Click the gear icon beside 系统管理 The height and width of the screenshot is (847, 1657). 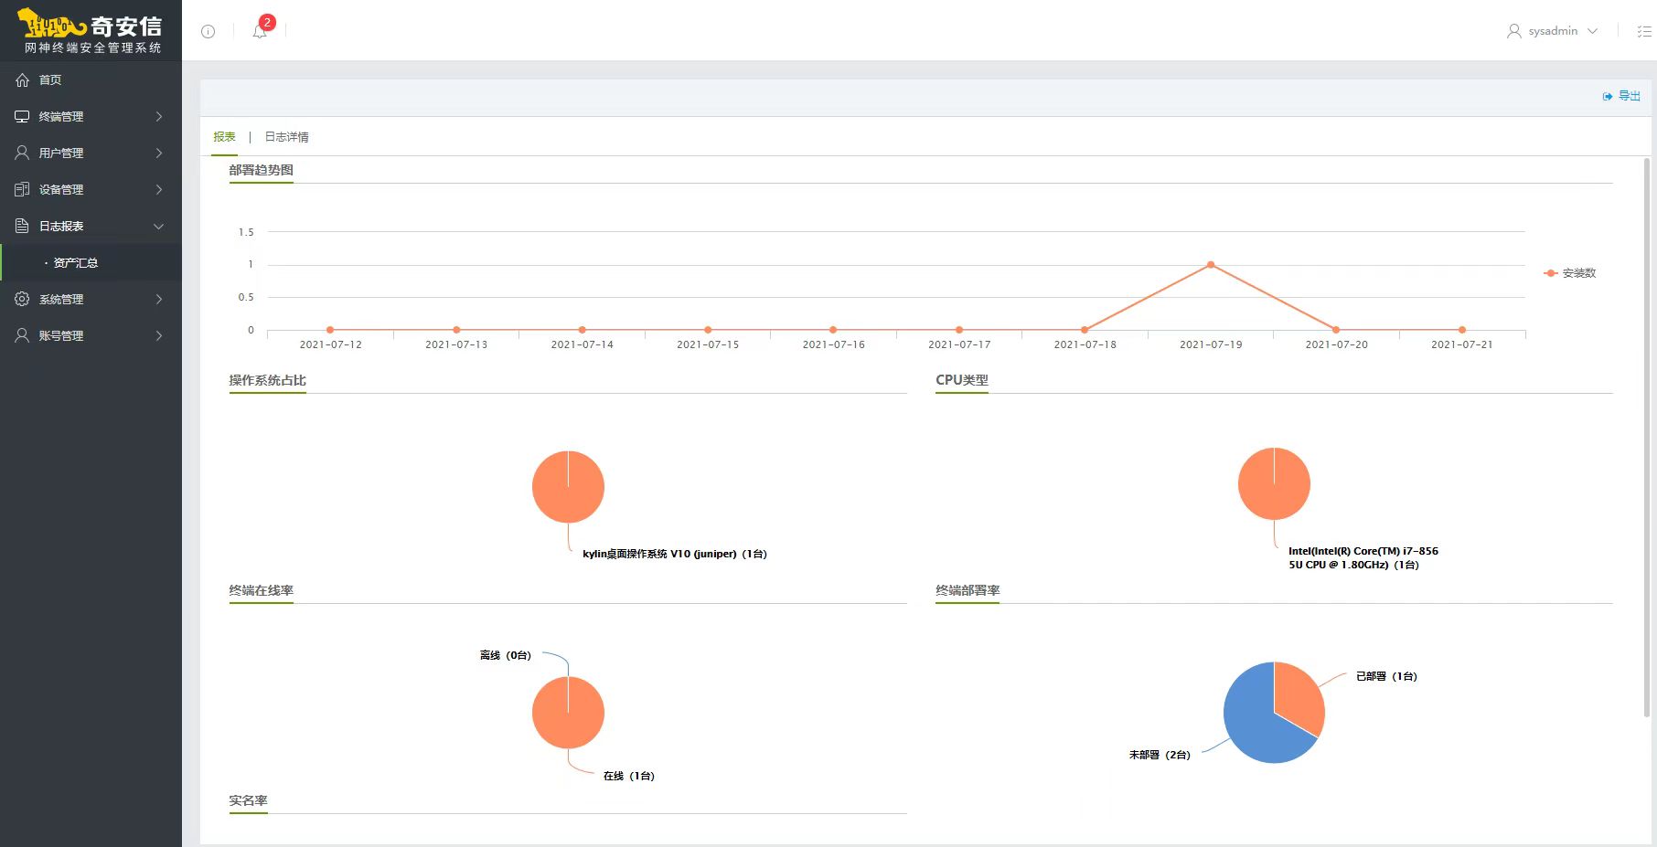tap(22, 299)
